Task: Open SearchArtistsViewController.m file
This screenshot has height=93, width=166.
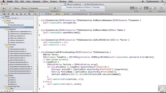Action: click(x=20, y=73)
